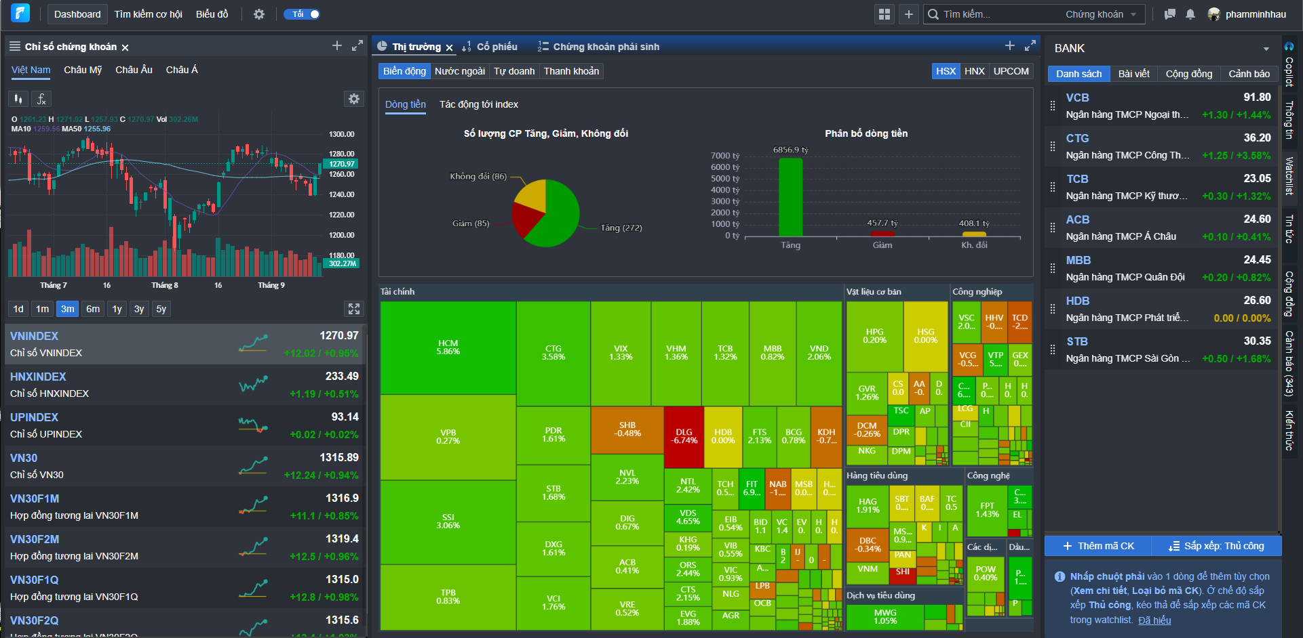Screen dimensions: 1303x638
Task: Open Tìm kiếm cơ hội menu
Action: (x=148, y=14)
